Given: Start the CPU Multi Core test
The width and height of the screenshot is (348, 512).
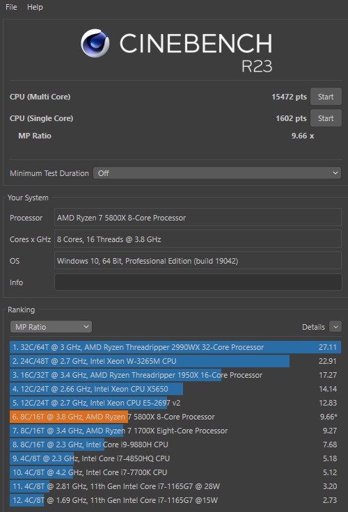Looking at the screenshot, I should (326, 97).
